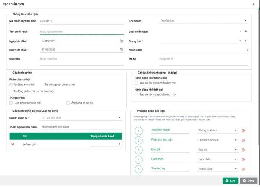The image size is (260, 187).
Task: Click the Lưu save button
Action: pyautogui.click(x=230, y=181)
